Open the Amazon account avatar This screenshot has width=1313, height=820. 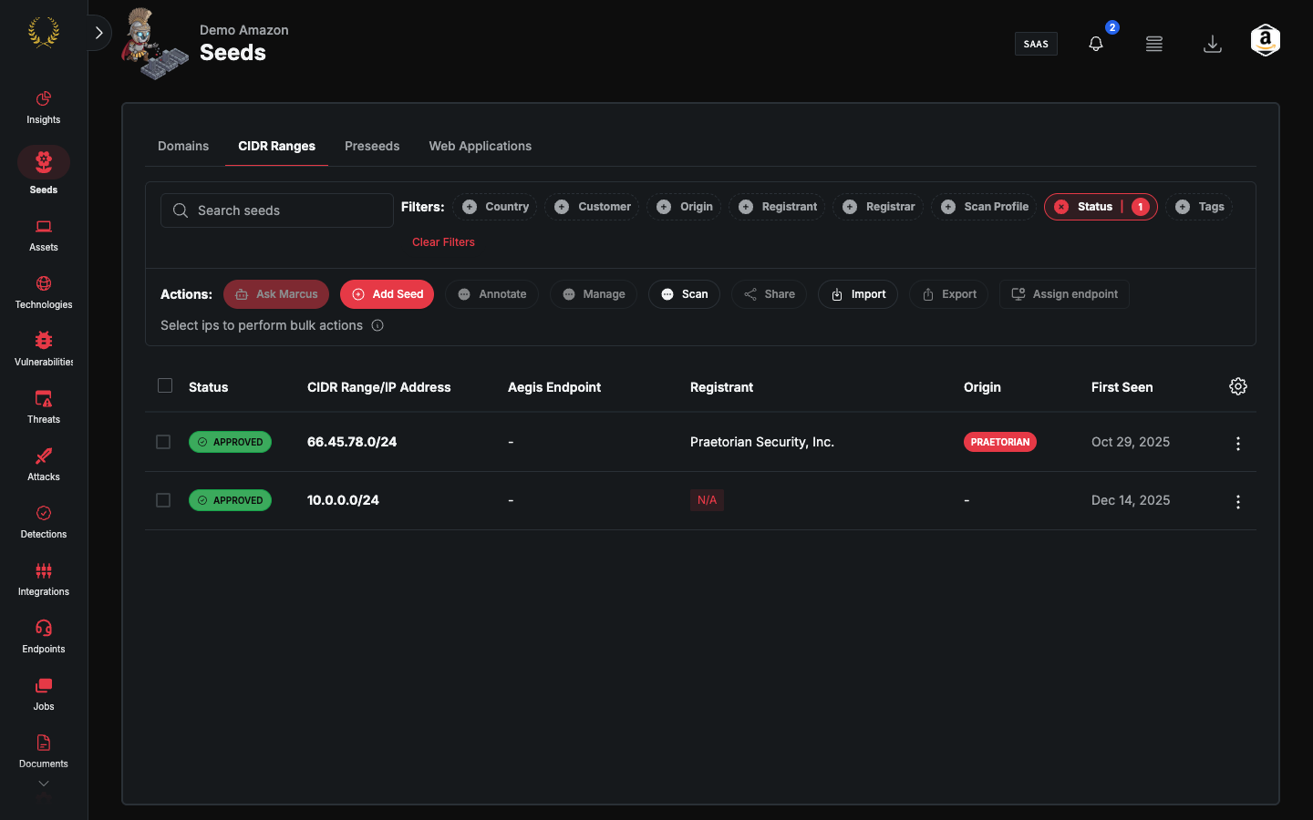point(1266,40)
